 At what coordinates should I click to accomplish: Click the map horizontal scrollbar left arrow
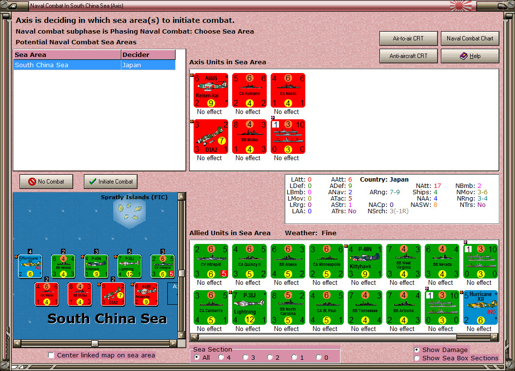[18, 343]
